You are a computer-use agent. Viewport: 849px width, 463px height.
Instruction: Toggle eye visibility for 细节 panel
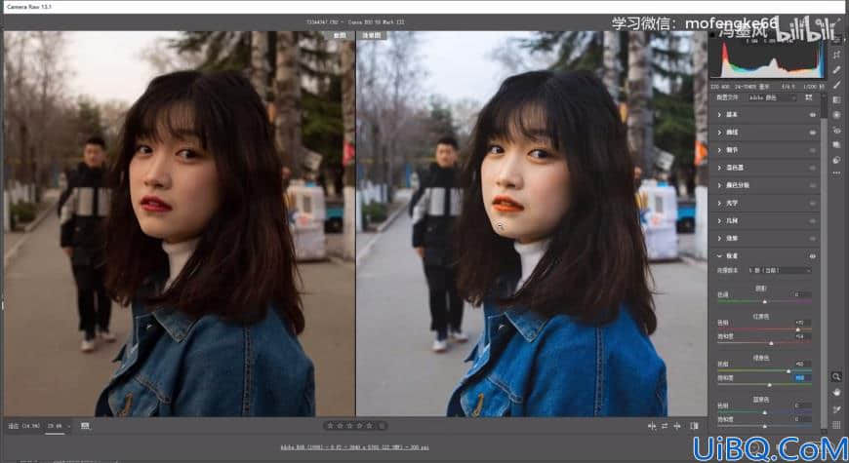pyautogui.click(x=812, y=150)
